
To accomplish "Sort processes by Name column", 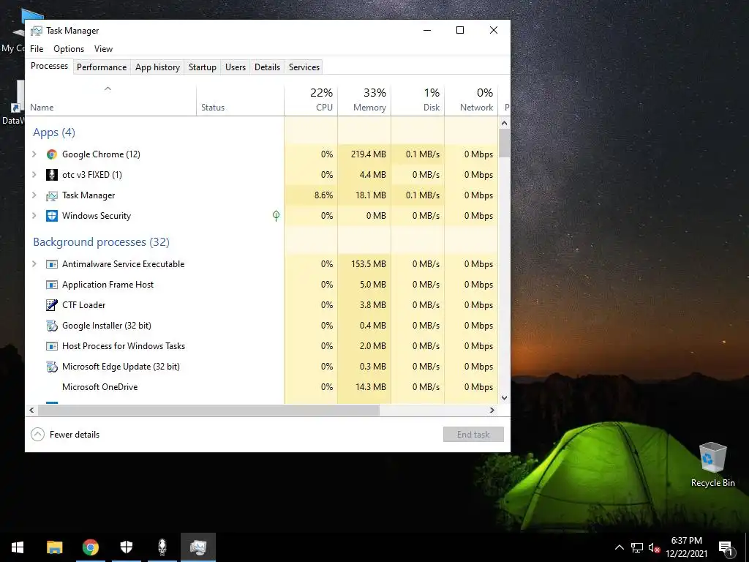I will click(x=111, y=100).
